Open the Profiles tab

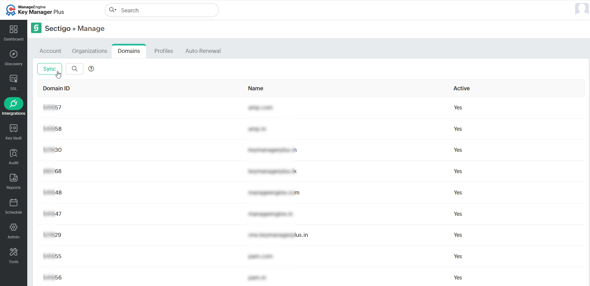click(x=164, y=51)
